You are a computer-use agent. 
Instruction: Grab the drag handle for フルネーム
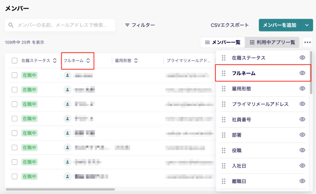(x=223, y=73)
